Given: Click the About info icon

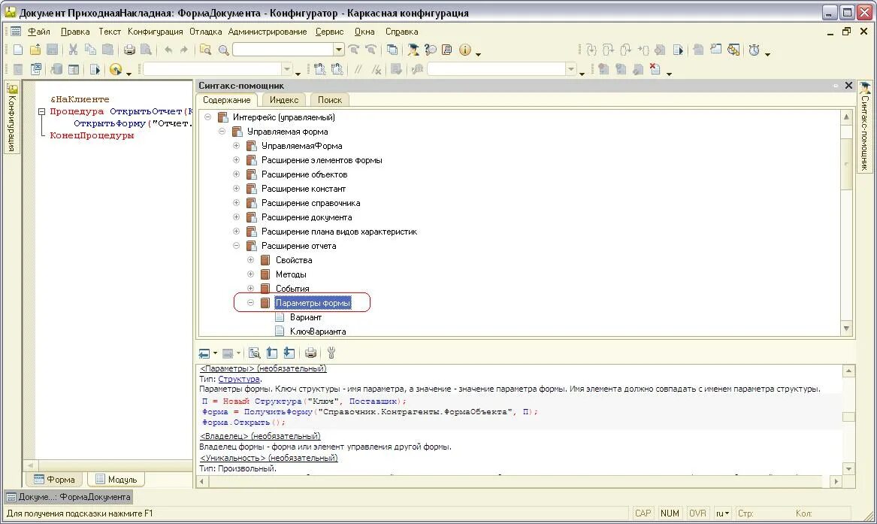Looking at the screenshot, I should pyautogui.click(x=464, y=50).
